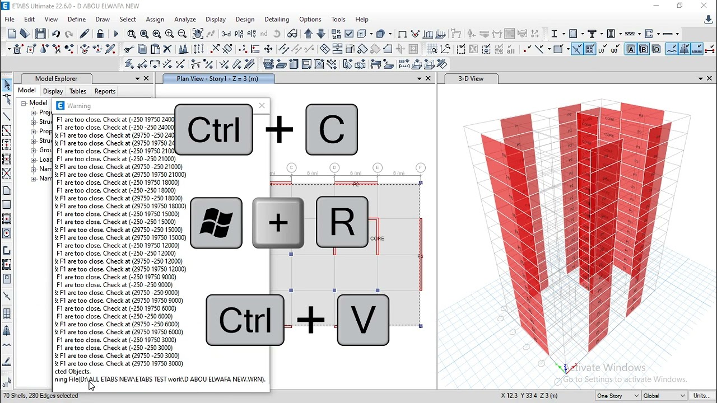Viewport: 717px width, 403px height.
Task: Close the Warning dialog
Action: pyautogui.click(x=262, y=106)
